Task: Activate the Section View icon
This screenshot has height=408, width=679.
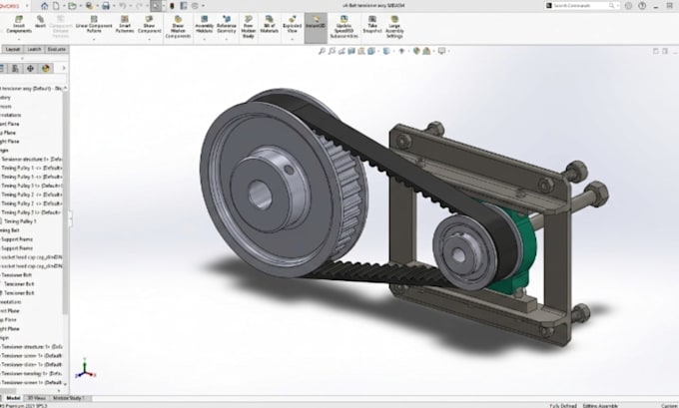Action: [351, 51]
